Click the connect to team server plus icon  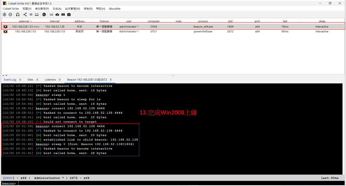click(x=4, y=15)
